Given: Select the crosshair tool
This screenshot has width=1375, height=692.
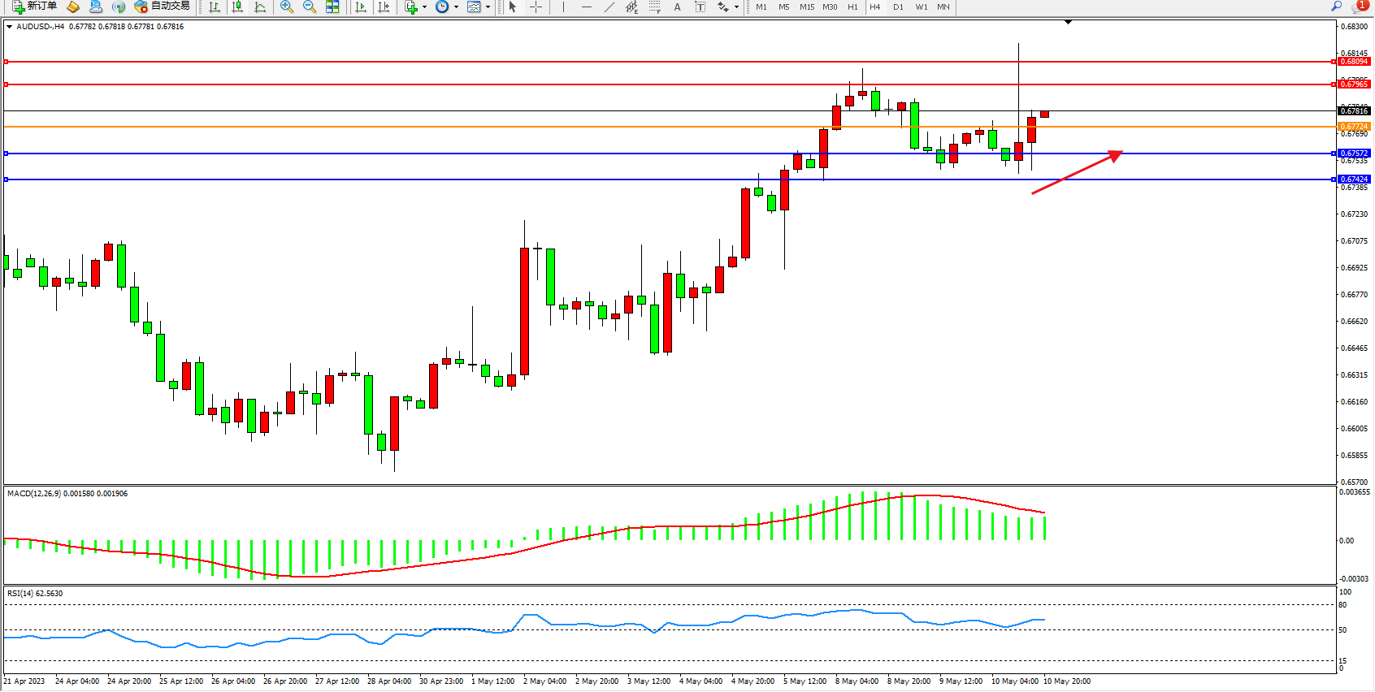Looking at the screenshot, I should (536, 6).
